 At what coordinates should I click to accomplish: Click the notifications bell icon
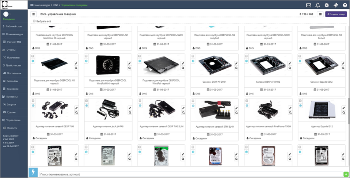(317, 5)
